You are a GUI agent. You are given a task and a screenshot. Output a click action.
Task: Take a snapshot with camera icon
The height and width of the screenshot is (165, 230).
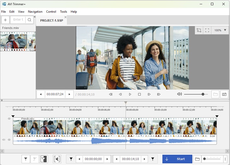pyautogui.click(x=224, y=94)
